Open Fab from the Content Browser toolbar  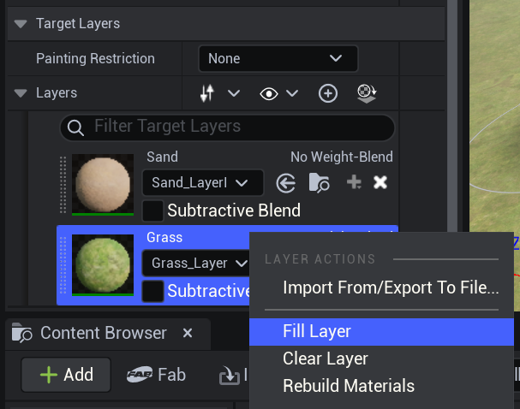156,375
